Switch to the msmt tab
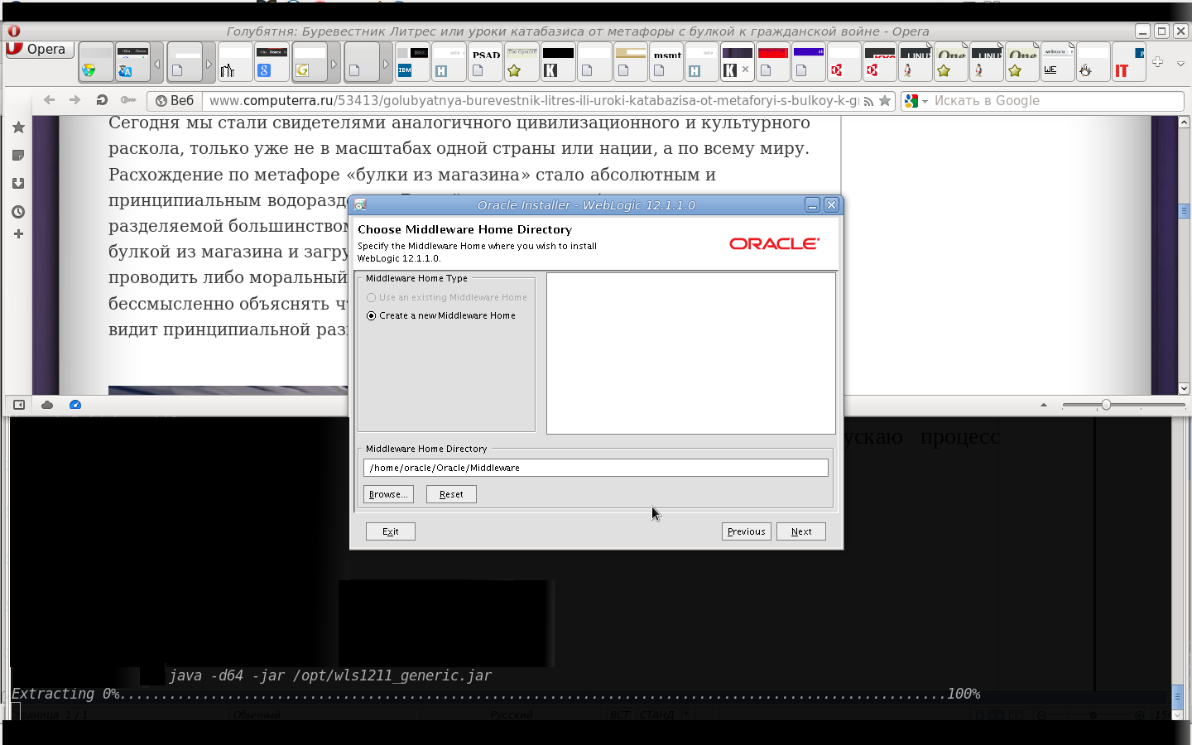This screenshot has height=745, width=1192. [x=666, y=62]
